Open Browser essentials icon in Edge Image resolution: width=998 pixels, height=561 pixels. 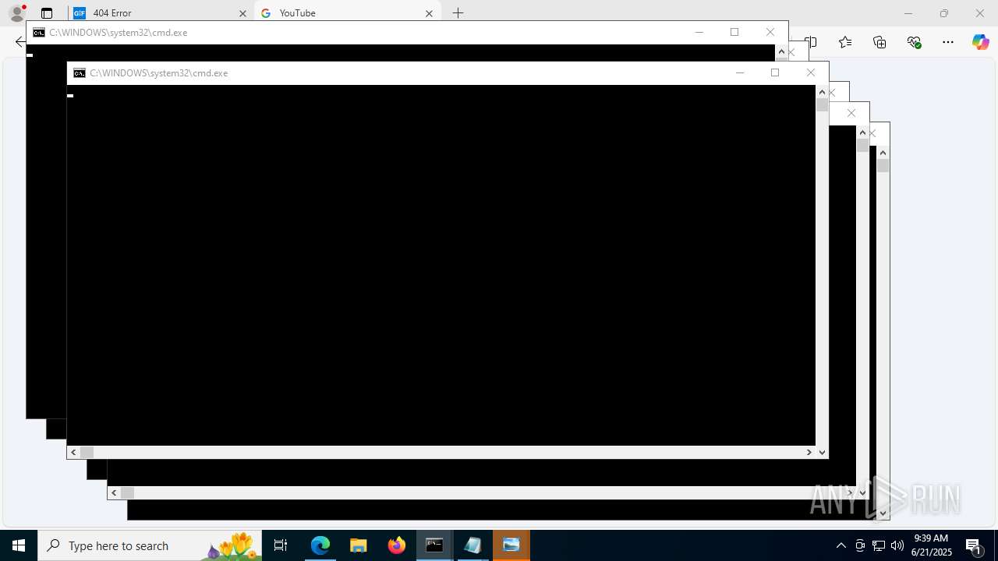[914, 42]
